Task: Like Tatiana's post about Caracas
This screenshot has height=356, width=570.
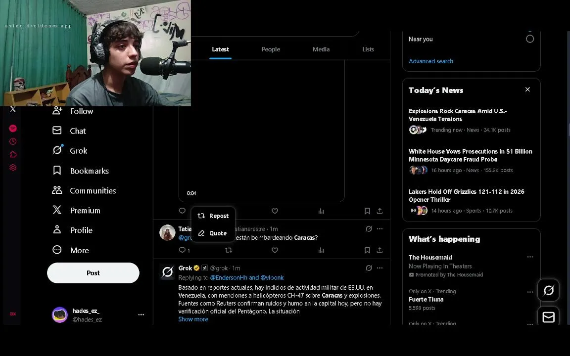Action: click(x=275, y=250)
